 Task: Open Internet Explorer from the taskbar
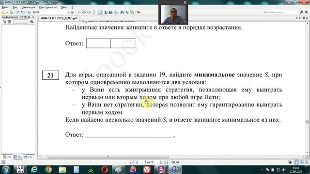click(x=34, y=170)
